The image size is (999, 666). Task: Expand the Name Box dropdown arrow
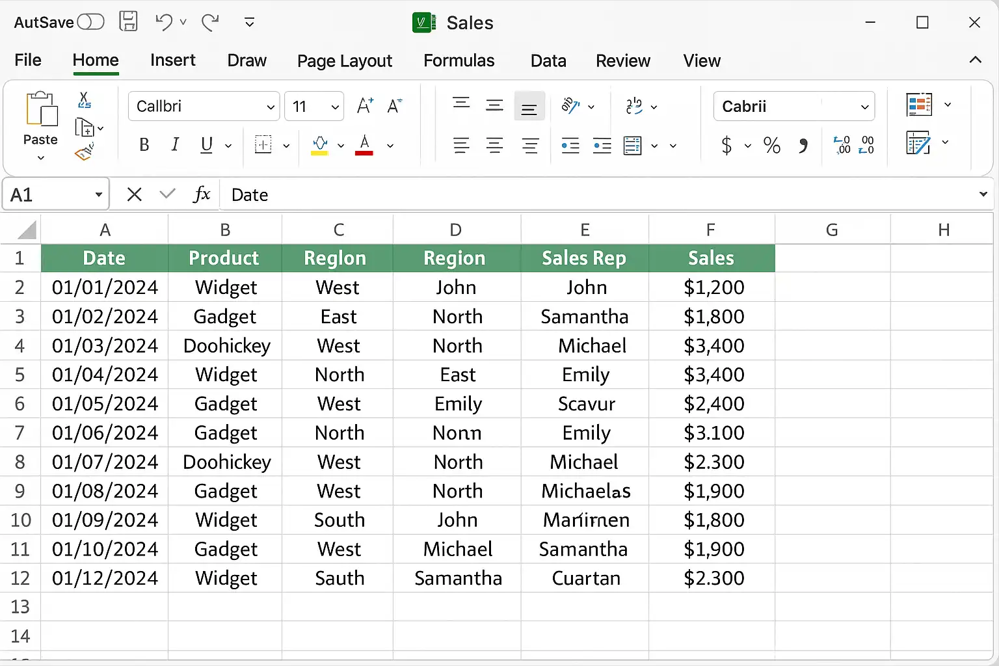[98, 194]
